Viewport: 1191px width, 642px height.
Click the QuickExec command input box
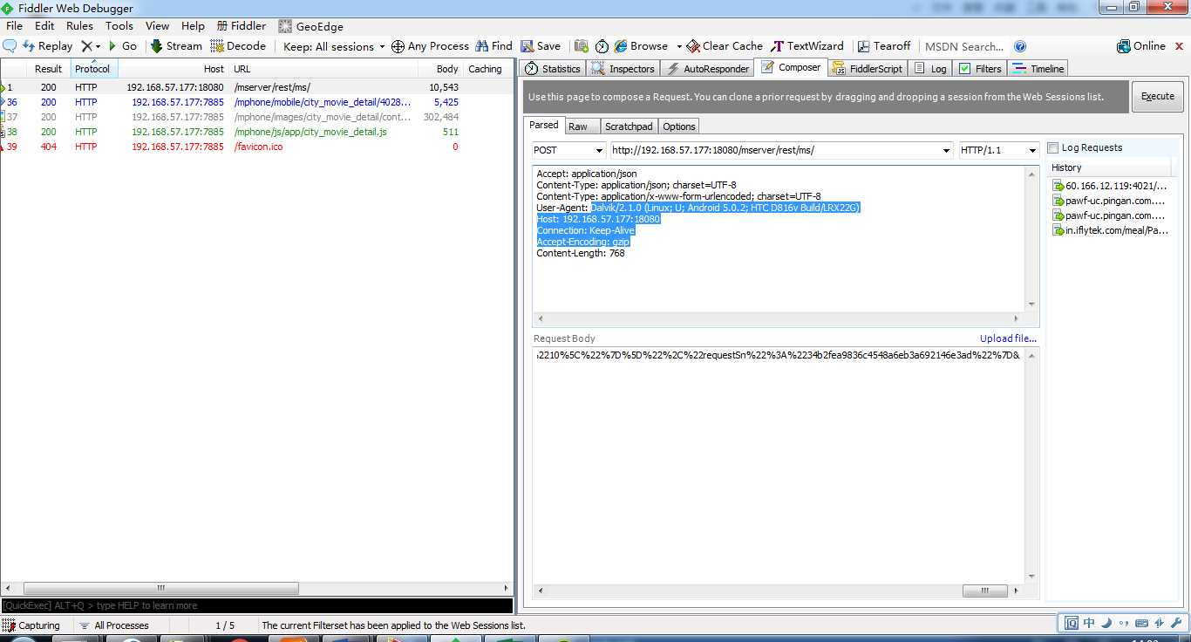pyautogui.click(x=256, y=605)
